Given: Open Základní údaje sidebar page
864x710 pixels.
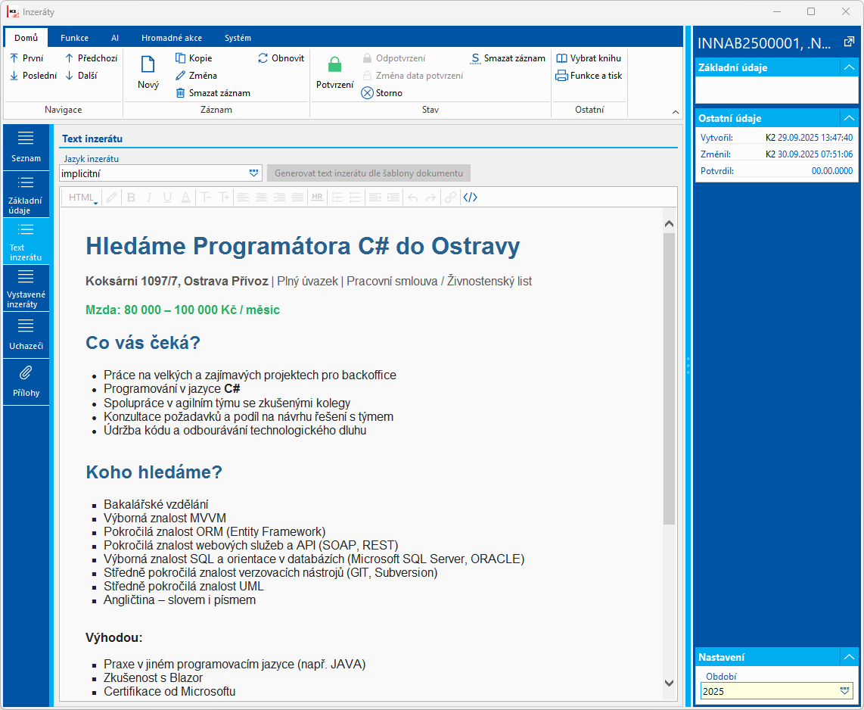Looking at the screenshot, I should [26, 194].
